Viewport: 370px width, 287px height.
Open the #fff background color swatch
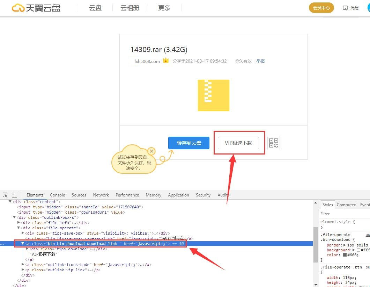click(358, 250)
